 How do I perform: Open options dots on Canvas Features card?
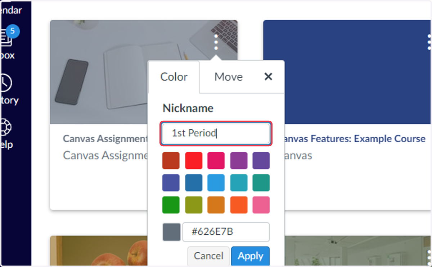[429, 42]
